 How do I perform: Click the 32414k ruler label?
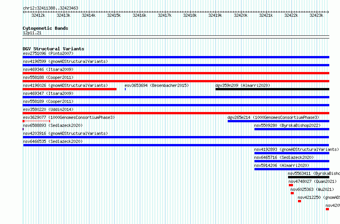[89, 15]
